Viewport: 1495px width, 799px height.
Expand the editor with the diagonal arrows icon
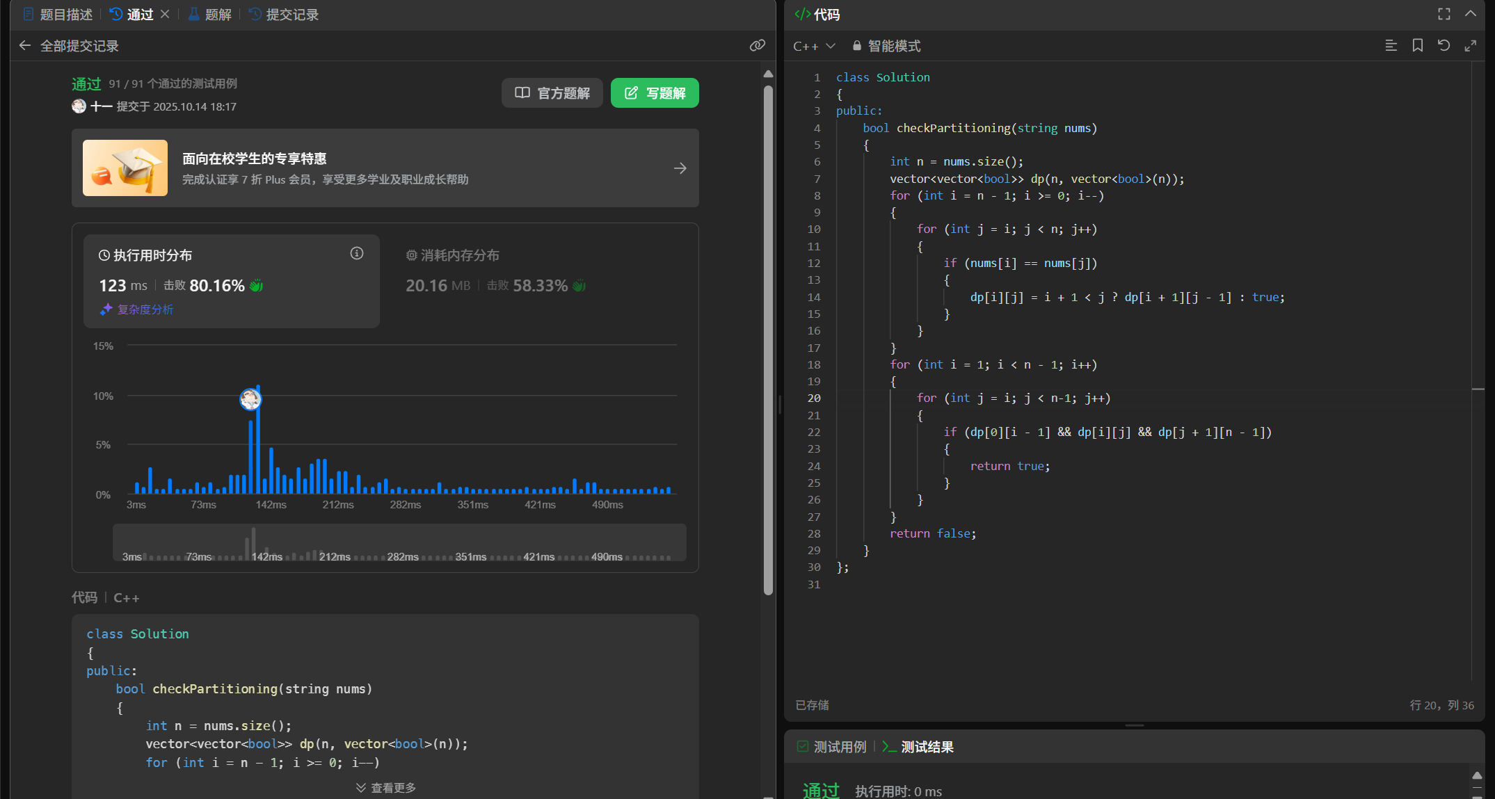click(1470, 46)
